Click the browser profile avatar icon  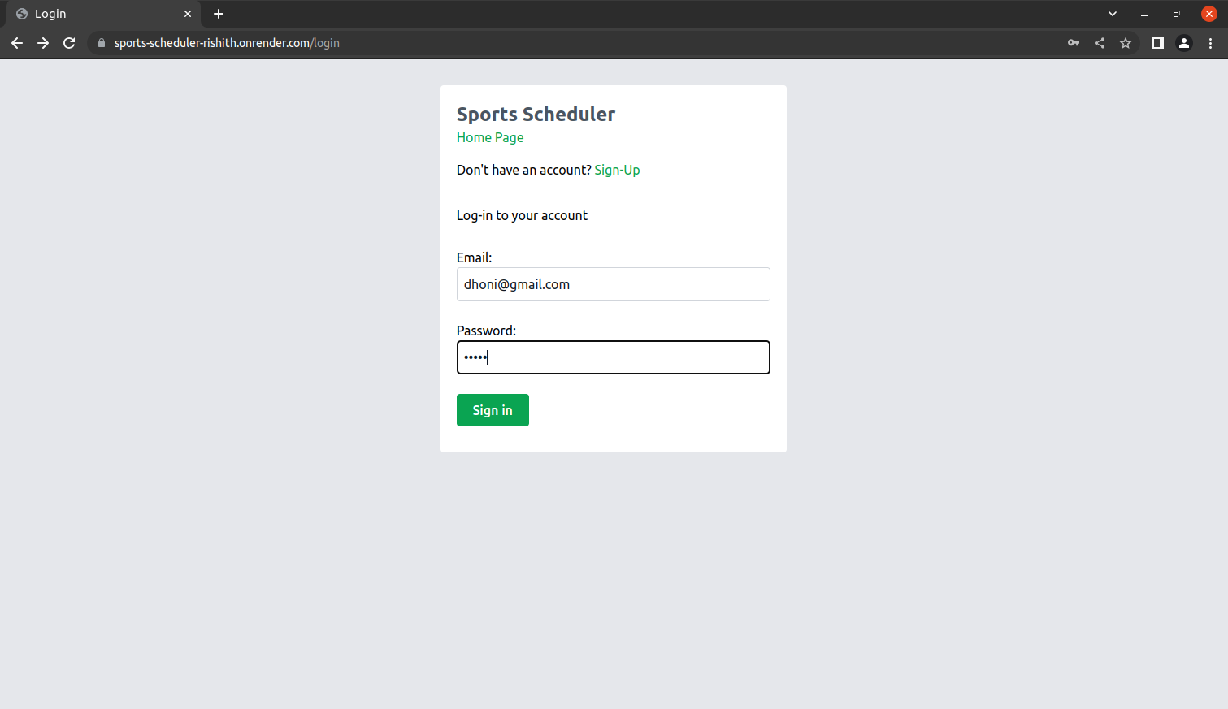click(x=1183, y=43)
